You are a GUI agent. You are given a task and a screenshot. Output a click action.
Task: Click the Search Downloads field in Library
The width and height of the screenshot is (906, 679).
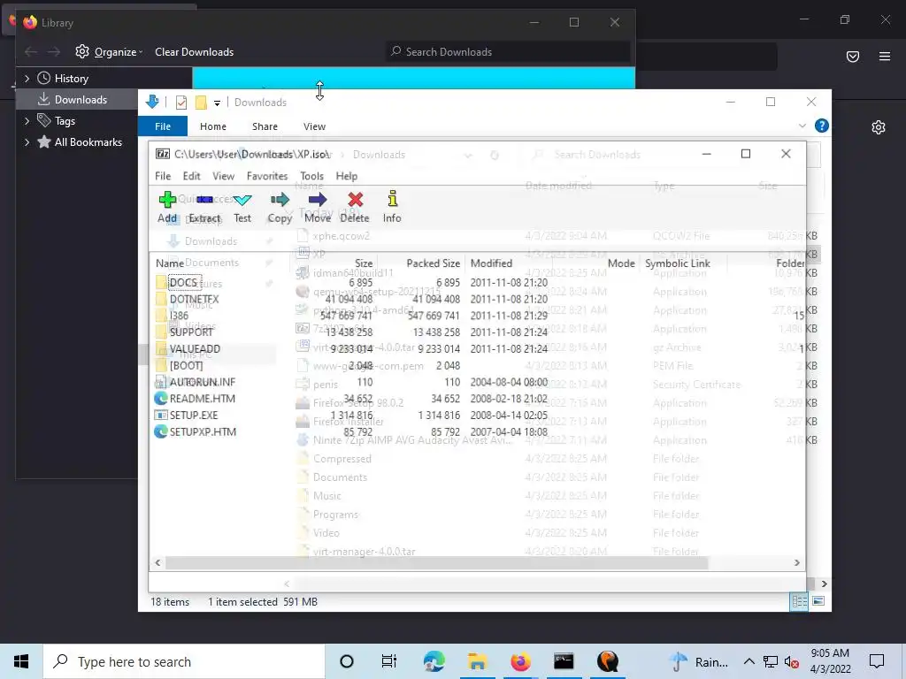(509, 52)
